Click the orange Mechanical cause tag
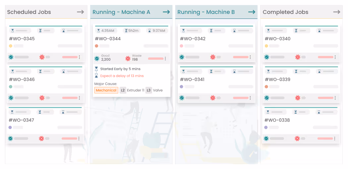 tap(106, 90)
